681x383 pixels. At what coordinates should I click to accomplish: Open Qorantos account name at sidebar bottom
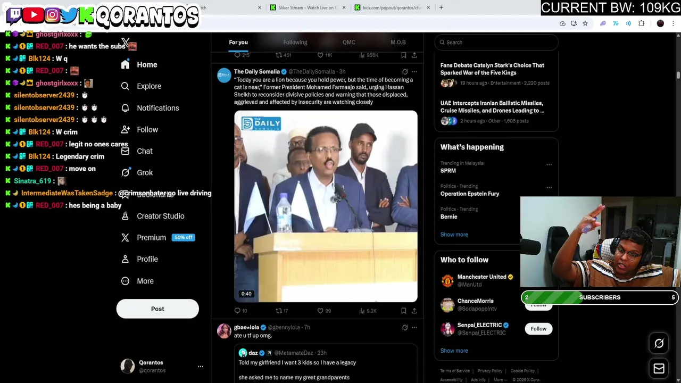tap(151, 363)
